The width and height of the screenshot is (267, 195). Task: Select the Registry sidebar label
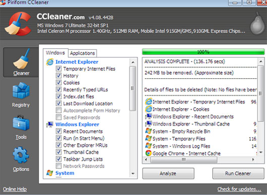(x=21, y=105)
